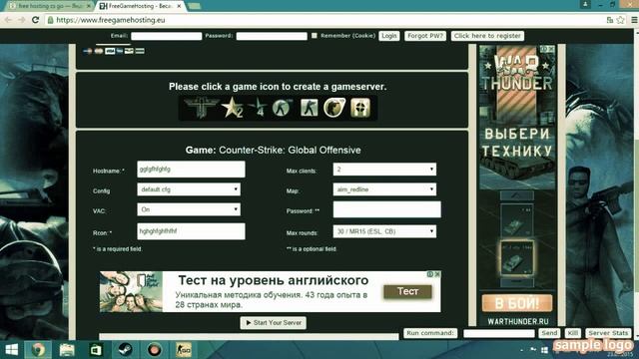Click the Send command button

549,333
